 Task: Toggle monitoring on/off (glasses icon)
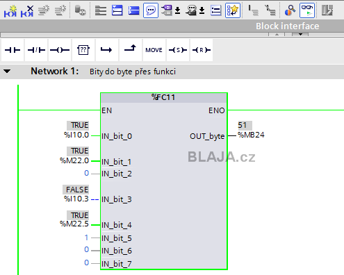(x=307, y=10)
